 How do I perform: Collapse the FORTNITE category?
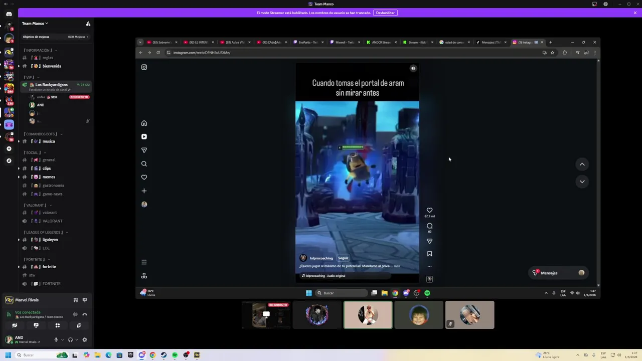(36, 259)
